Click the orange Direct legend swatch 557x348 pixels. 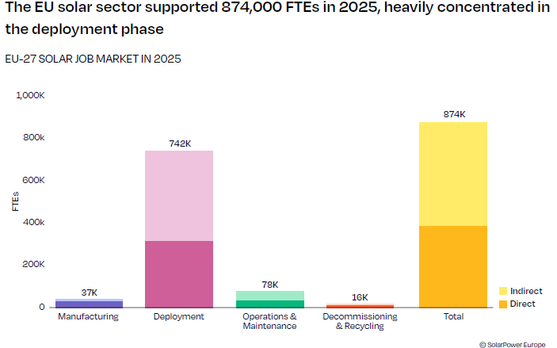pos(503,304)
